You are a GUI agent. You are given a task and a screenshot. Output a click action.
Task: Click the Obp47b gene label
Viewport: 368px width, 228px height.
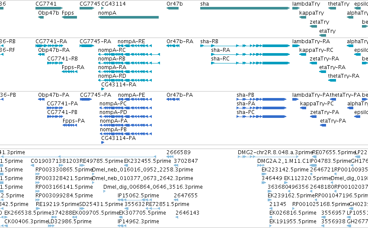[48, 13]
